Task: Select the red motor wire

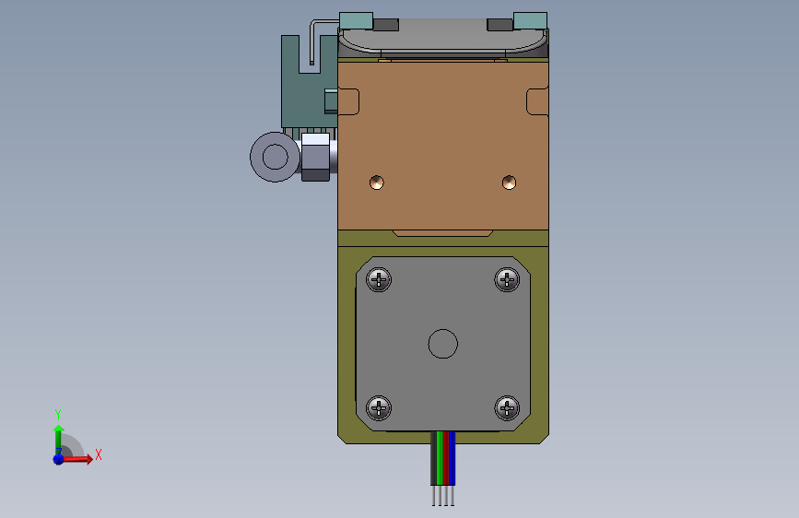Action: [446, 458]
